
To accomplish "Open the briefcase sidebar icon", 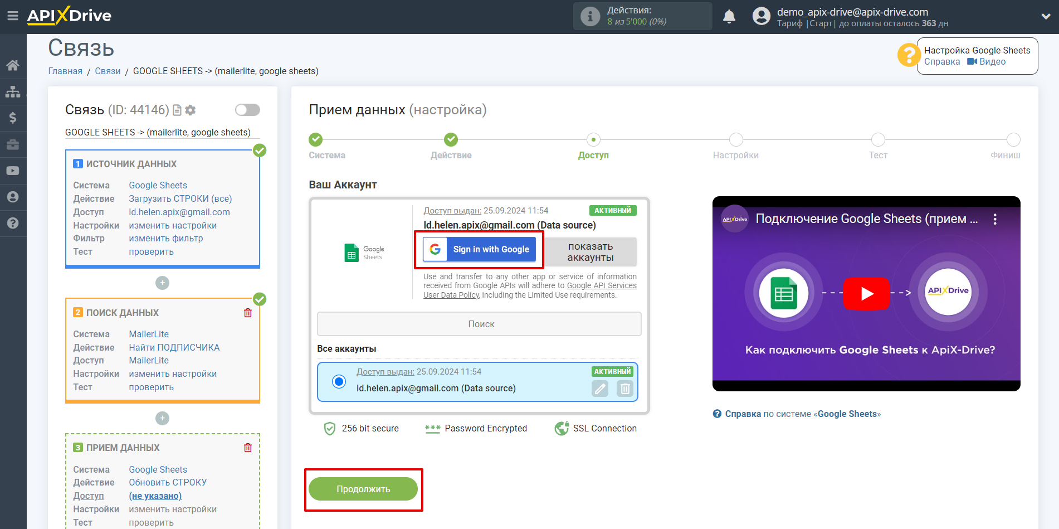I will coord(13,144).
